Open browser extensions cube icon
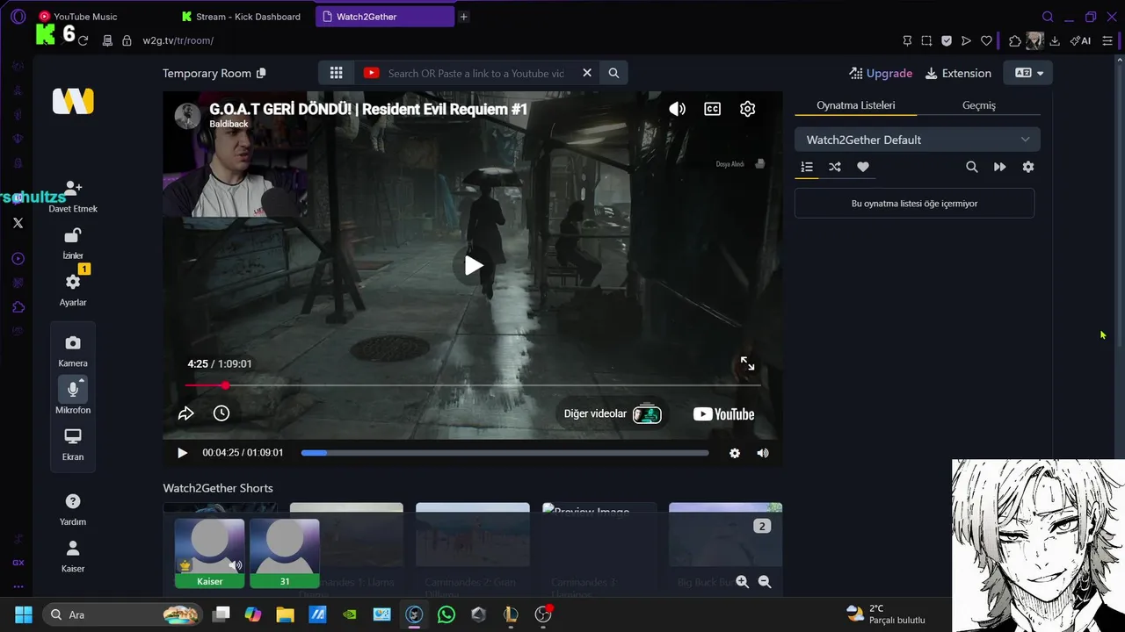This screenshot has width=1125, height=632. [1015, 40]
